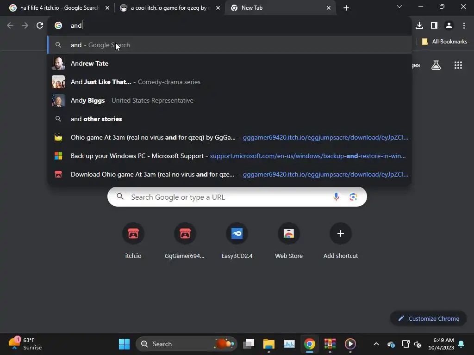Close the cool itch.io game tab

[x=218, y=8]
